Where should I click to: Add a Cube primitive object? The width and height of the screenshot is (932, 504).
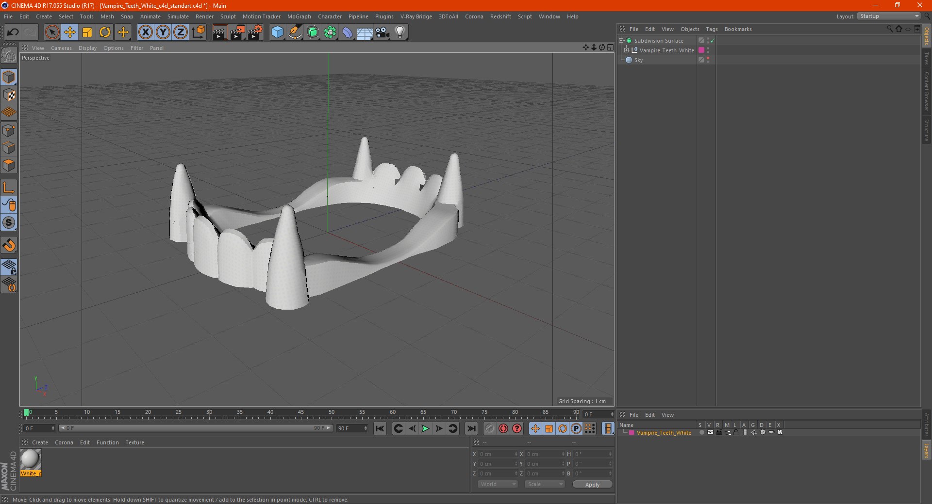277,32
